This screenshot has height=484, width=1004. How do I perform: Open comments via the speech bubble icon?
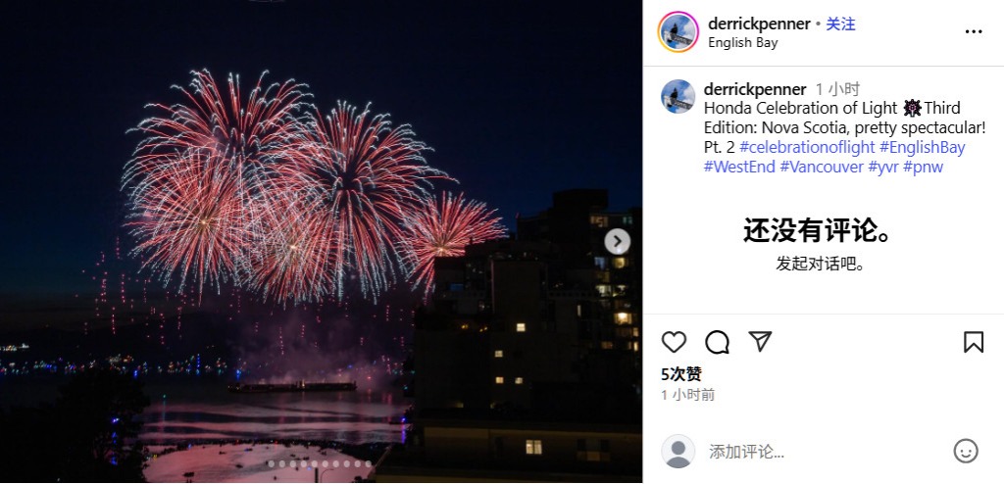[x=717, y=343]
